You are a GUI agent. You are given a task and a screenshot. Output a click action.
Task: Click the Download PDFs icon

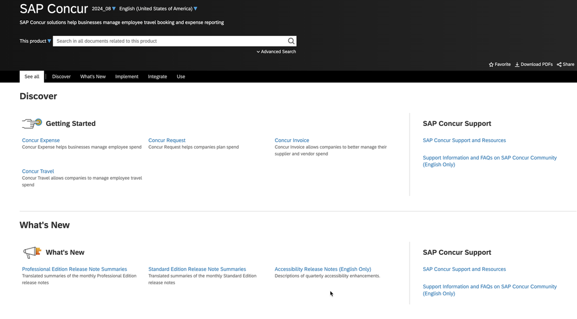[517, 65]
